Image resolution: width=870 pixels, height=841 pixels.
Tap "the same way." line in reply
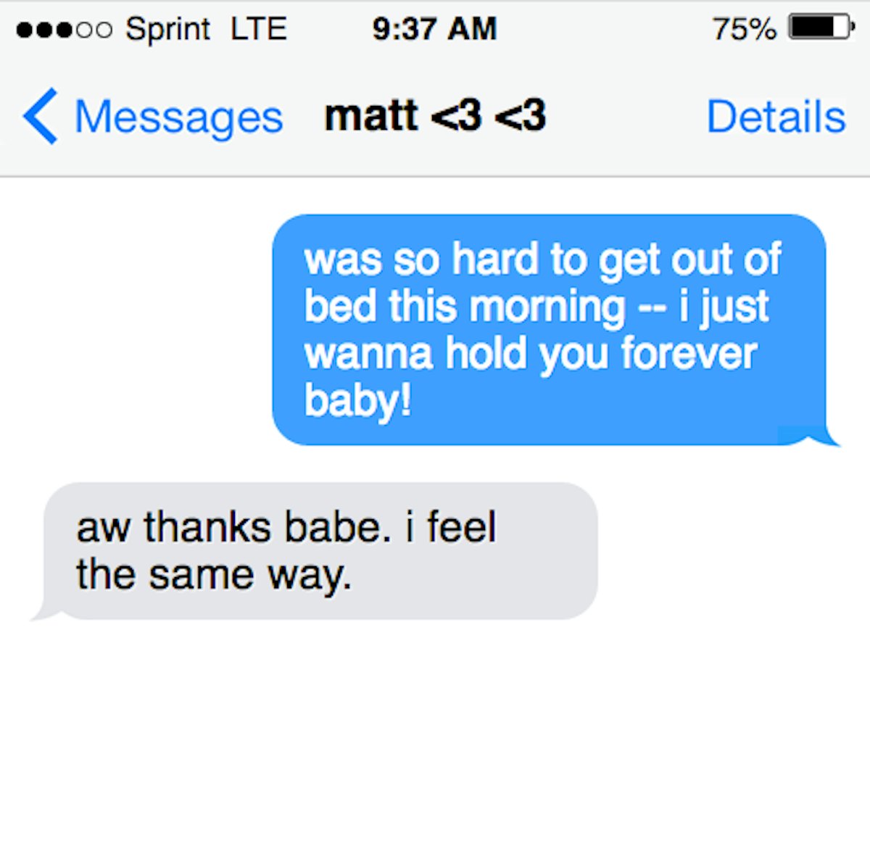(213, 576)
